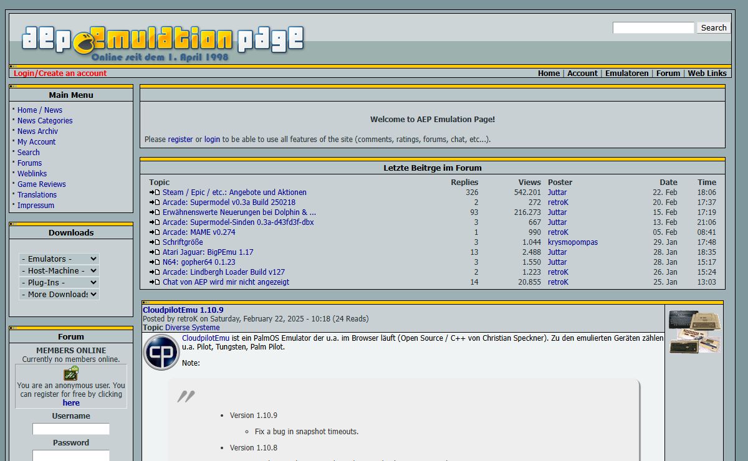Click the 326 replies value
The image size is (748, 461).
click(x=472, y=192)
